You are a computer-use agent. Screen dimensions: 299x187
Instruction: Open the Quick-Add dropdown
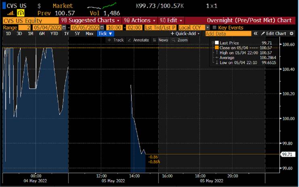click(x=185, y=34)
